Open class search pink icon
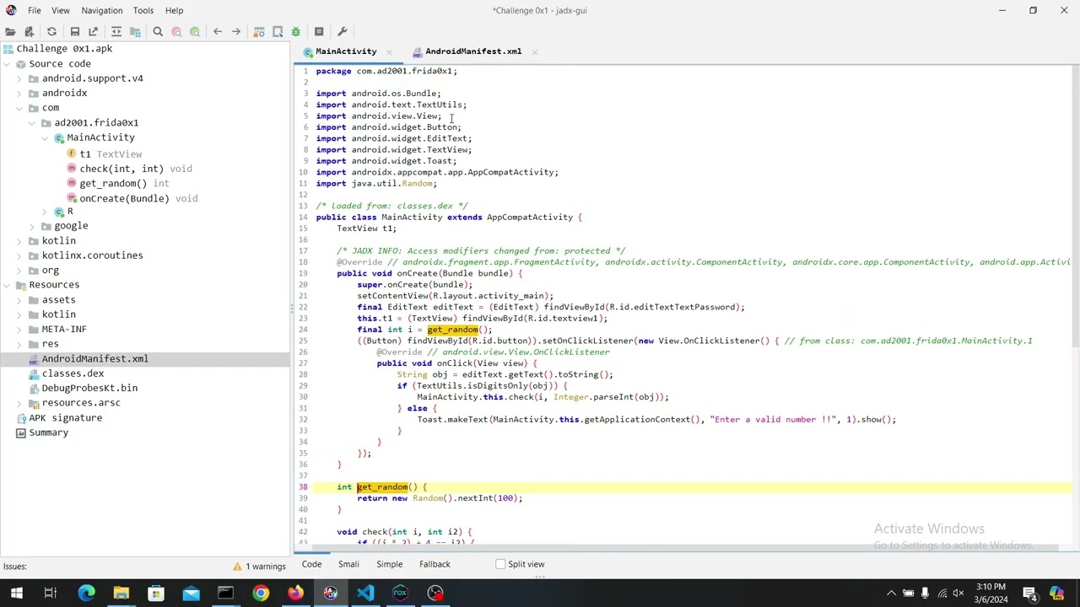1080x607 pixels. click(x=176, y=32)
